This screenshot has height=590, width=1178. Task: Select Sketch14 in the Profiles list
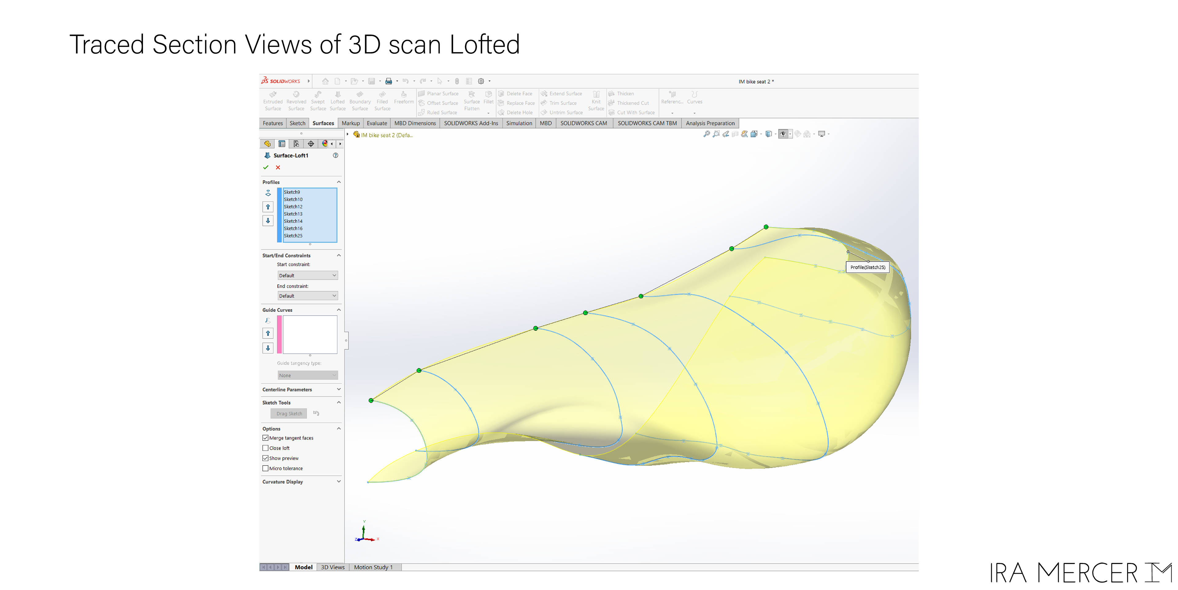click(x=293, y=221)
